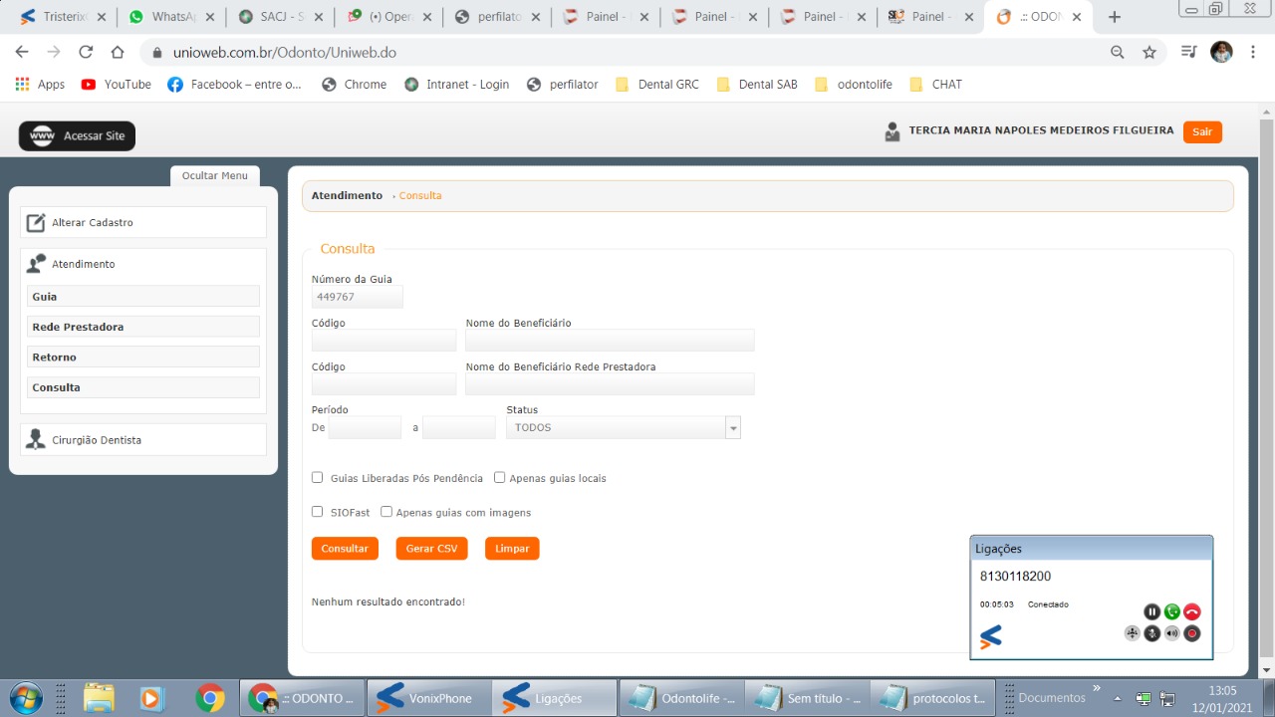Go back with the browser back arrow
This screenshot has height=717, width=1275.
22,53
